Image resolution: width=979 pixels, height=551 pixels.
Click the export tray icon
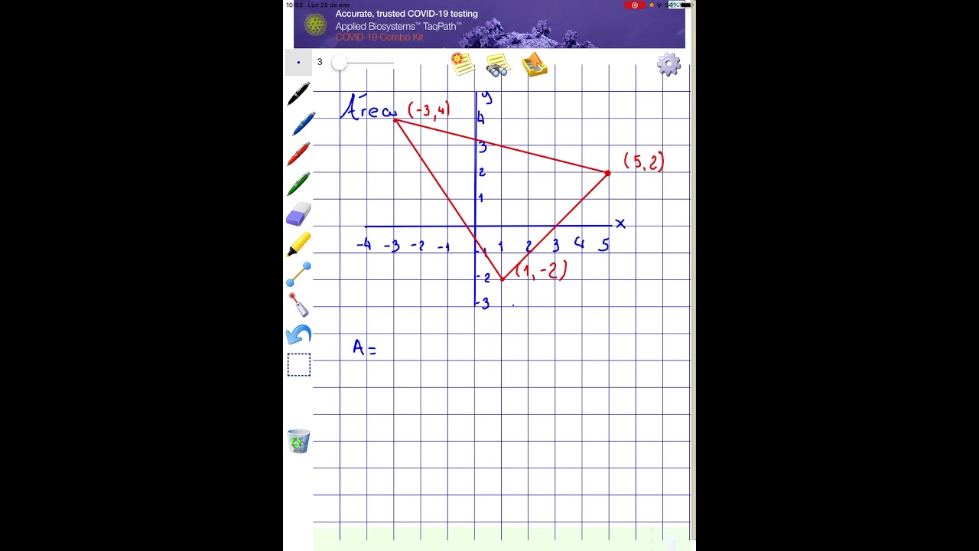click(x=535, y=65)
